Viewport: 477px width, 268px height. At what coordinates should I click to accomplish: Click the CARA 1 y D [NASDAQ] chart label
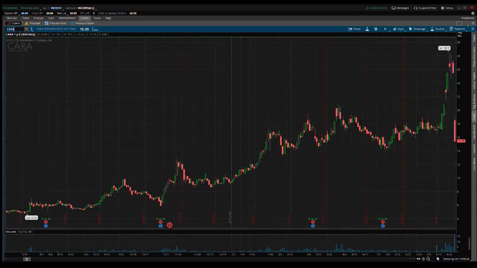pyautogui.click(x=20, y=34)
